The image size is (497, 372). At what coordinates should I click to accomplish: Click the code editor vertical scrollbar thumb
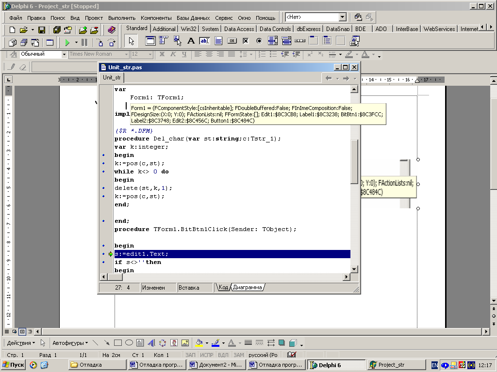click(354, 162)
